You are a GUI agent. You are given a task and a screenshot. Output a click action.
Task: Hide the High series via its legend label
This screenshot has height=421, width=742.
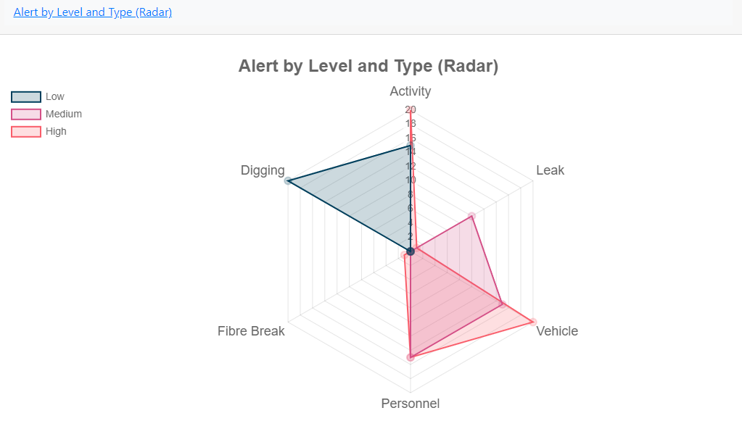tap(56, 131)
